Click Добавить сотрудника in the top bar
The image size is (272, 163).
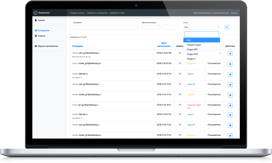[98, 13]
